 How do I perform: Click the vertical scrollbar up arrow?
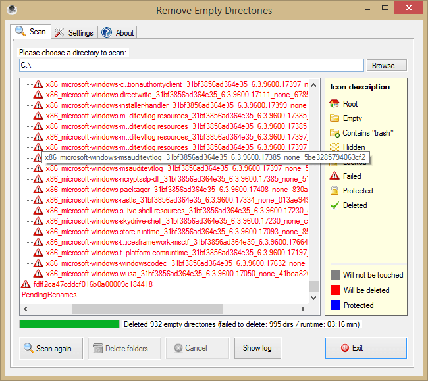click(314, 85)
